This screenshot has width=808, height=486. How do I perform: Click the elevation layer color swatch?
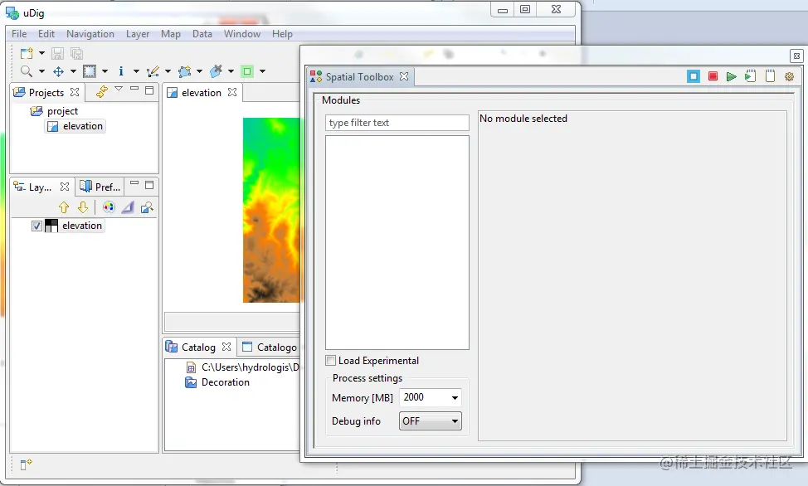51,226
